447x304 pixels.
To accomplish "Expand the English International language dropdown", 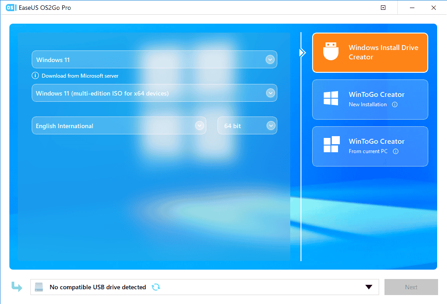I will pos(199,126).
